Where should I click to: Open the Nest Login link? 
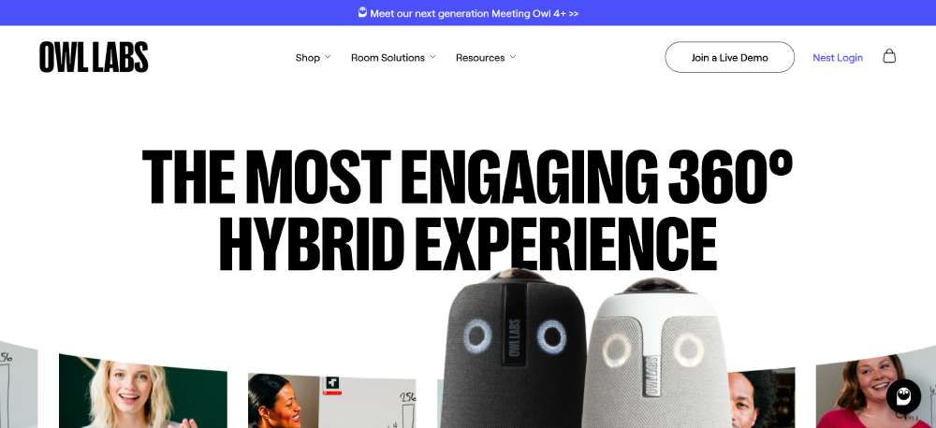838,58
